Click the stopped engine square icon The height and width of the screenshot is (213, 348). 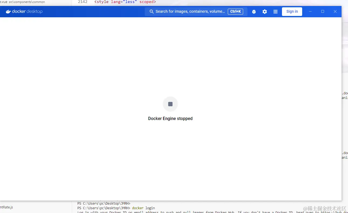coord(170,104)
